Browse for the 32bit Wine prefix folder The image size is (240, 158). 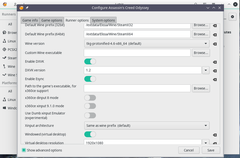(x=201, y=25)
